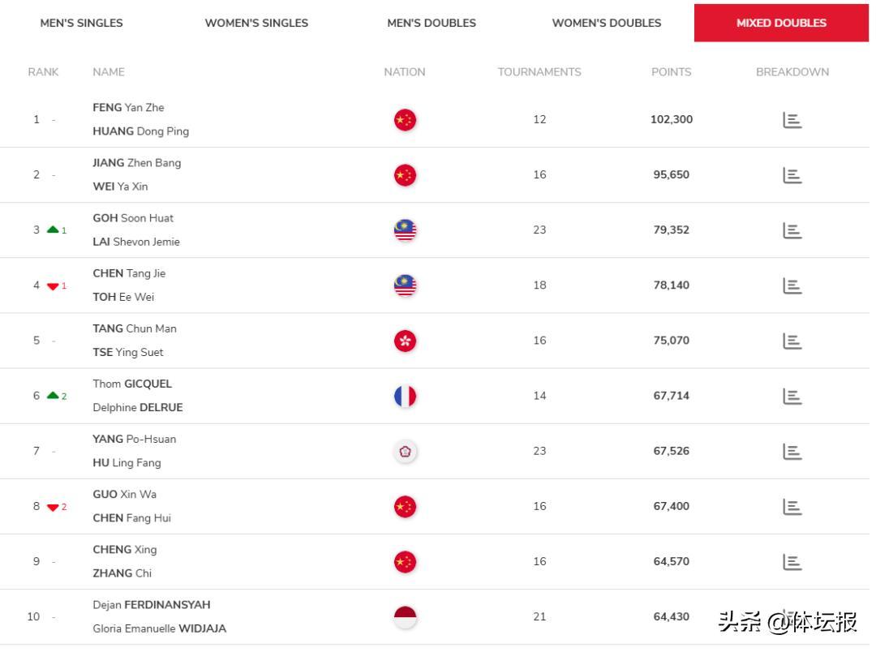
Task: View breakdown for Thom Gicquel pair
Action: [x=792, y=396]
